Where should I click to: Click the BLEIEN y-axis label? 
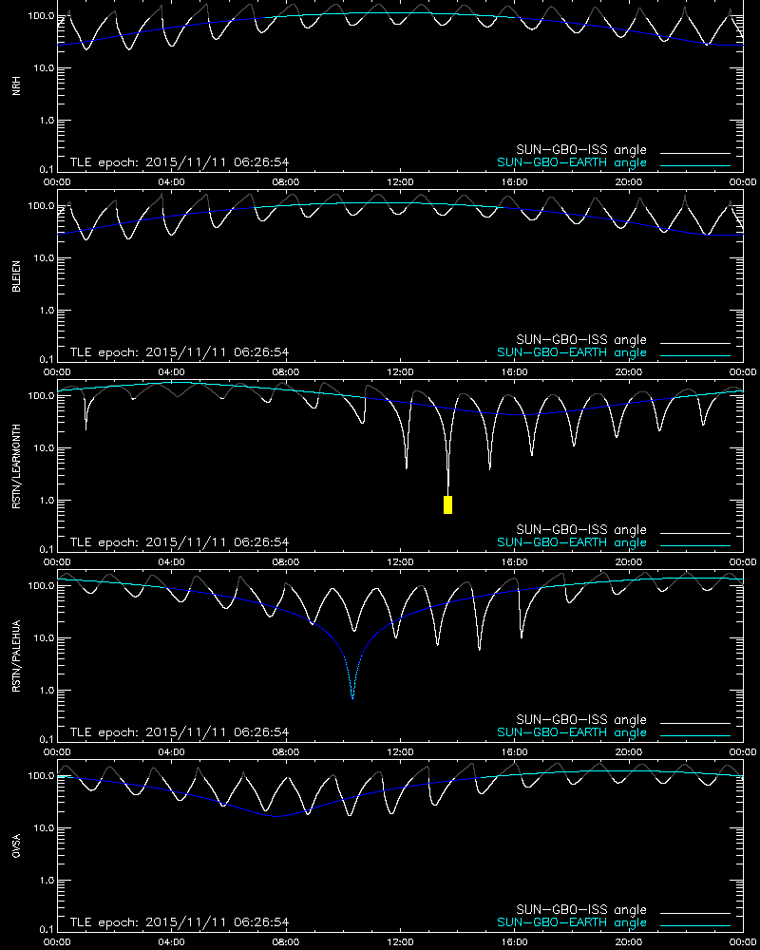point(16,276)
